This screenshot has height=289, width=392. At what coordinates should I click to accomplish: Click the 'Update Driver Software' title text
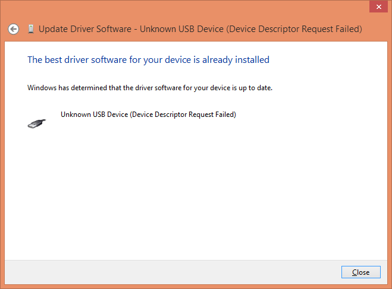coord(87,28)
